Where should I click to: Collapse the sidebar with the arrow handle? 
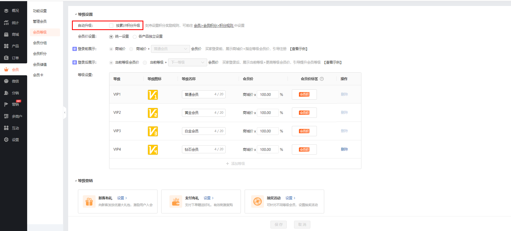[65, 112]
